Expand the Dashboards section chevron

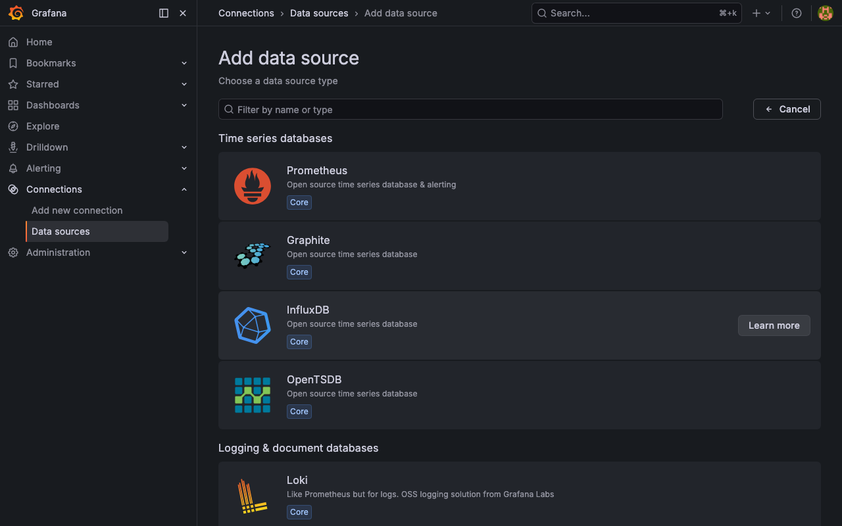pyautogui.click(x=184, y=105)
